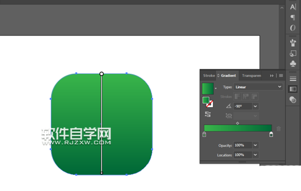The height and width of the screenshot is (191, 301).
Task: Click the gradient annotator top circle handle
Action: [x=101, y=74]
